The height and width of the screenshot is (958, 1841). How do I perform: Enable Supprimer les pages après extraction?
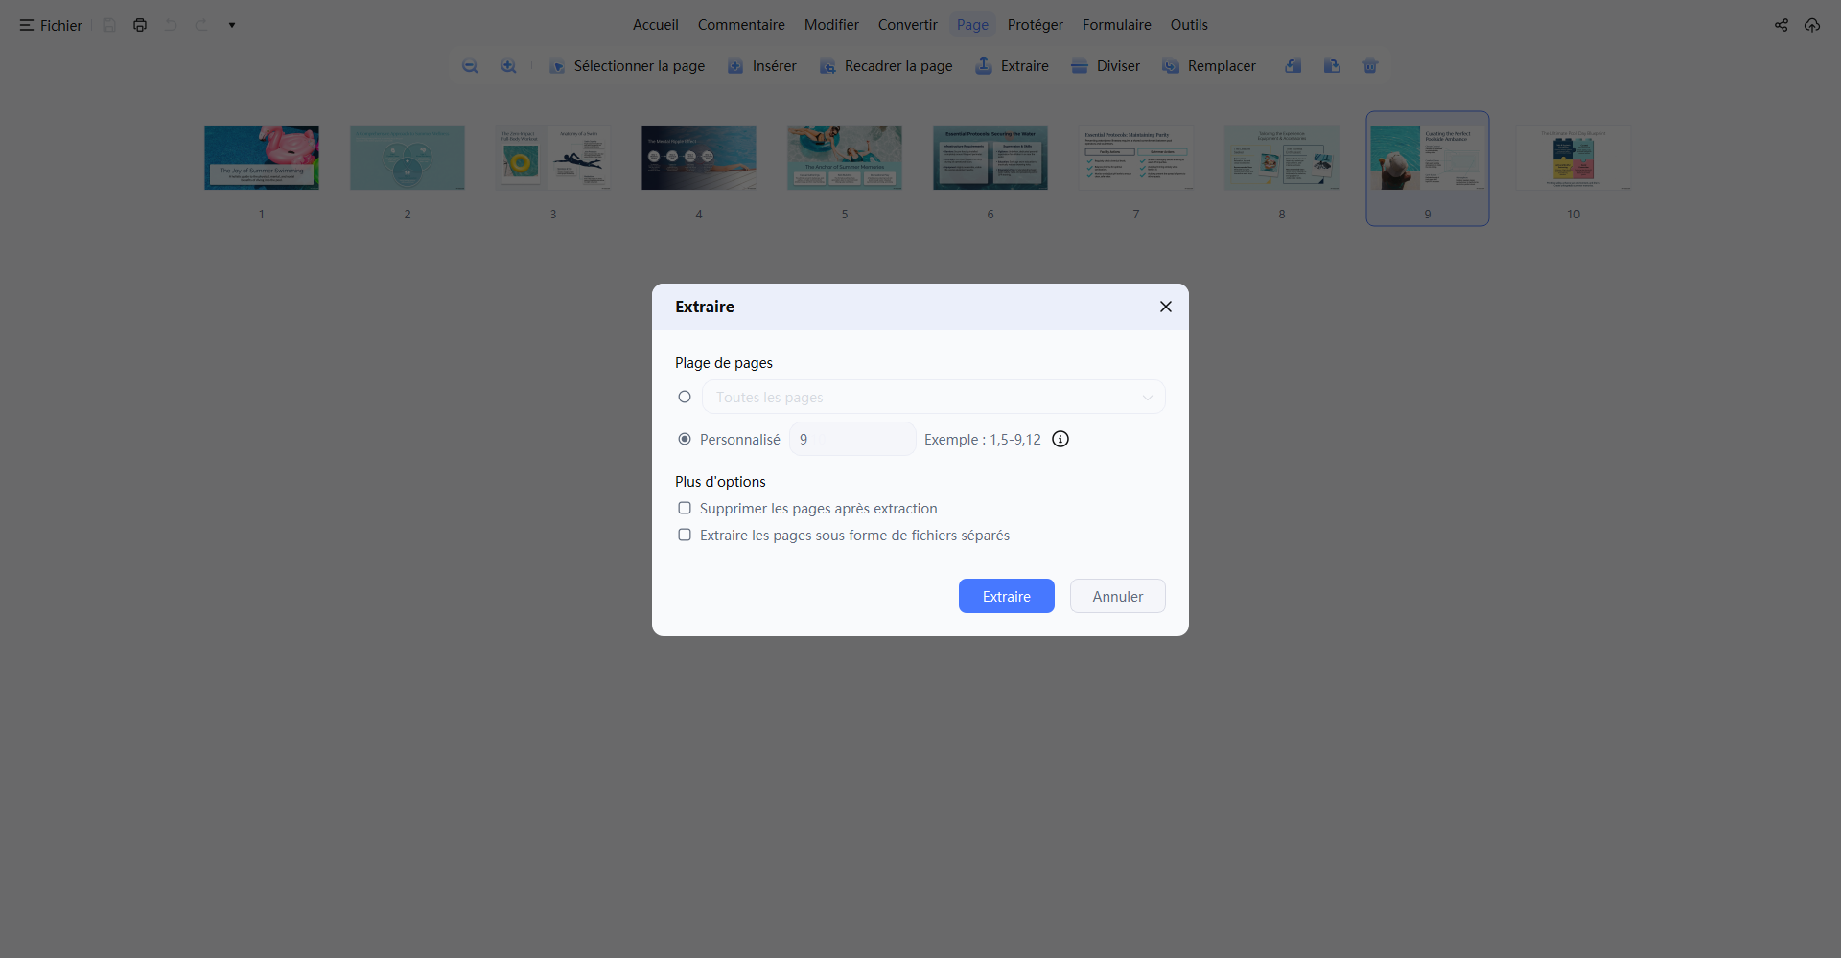685,508
